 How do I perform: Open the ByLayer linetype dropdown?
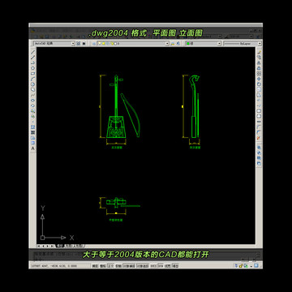coord(243,43)
